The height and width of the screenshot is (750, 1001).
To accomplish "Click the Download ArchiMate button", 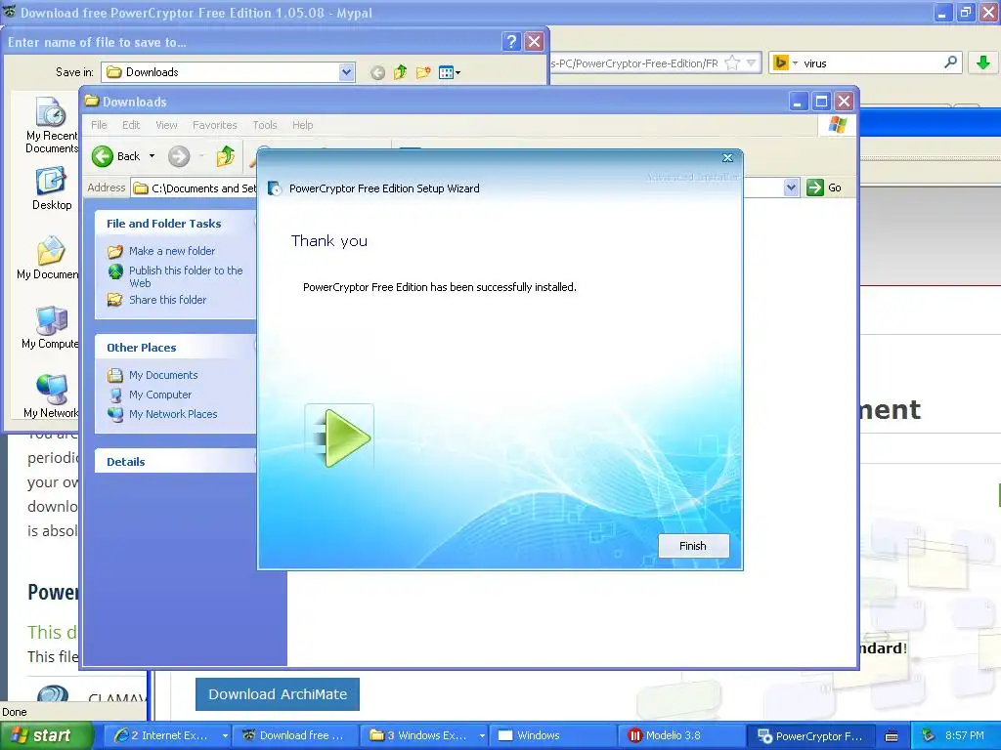I will click(x=278, y=694).
